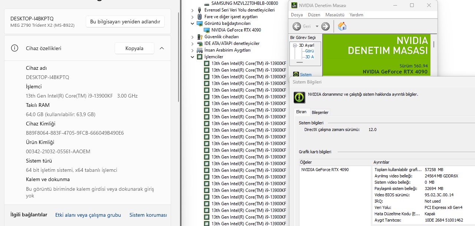Click the info icon beside Cihaz özellikleri
475x226 pixels.
click(x=14, y=48)
